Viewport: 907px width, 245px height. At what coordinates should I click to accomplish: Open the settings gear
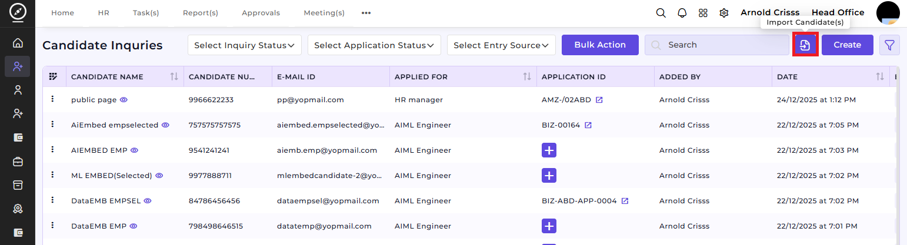(x=724, y=13)
